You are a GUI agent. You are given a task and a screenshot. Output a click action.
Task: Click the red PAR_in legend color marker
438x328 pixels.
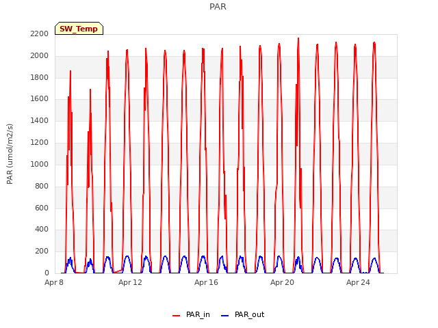(177, 315)
